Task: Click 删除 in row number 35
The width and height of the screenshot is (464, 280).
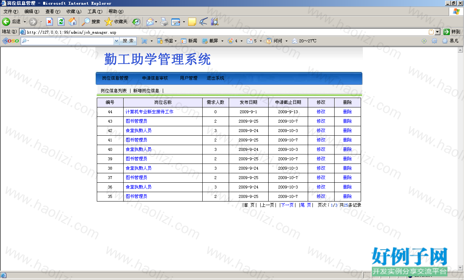Action: 348,196
